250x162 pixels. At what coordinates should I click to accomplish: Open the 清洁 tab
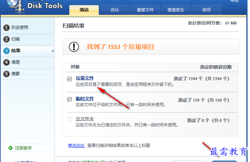[x=84, y=10]
